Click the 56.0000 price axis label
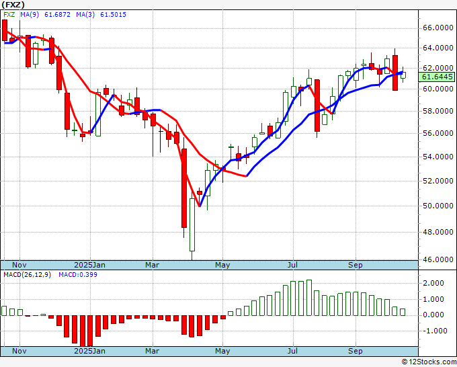This screenshot has height=367, width=457. point(438,133)
